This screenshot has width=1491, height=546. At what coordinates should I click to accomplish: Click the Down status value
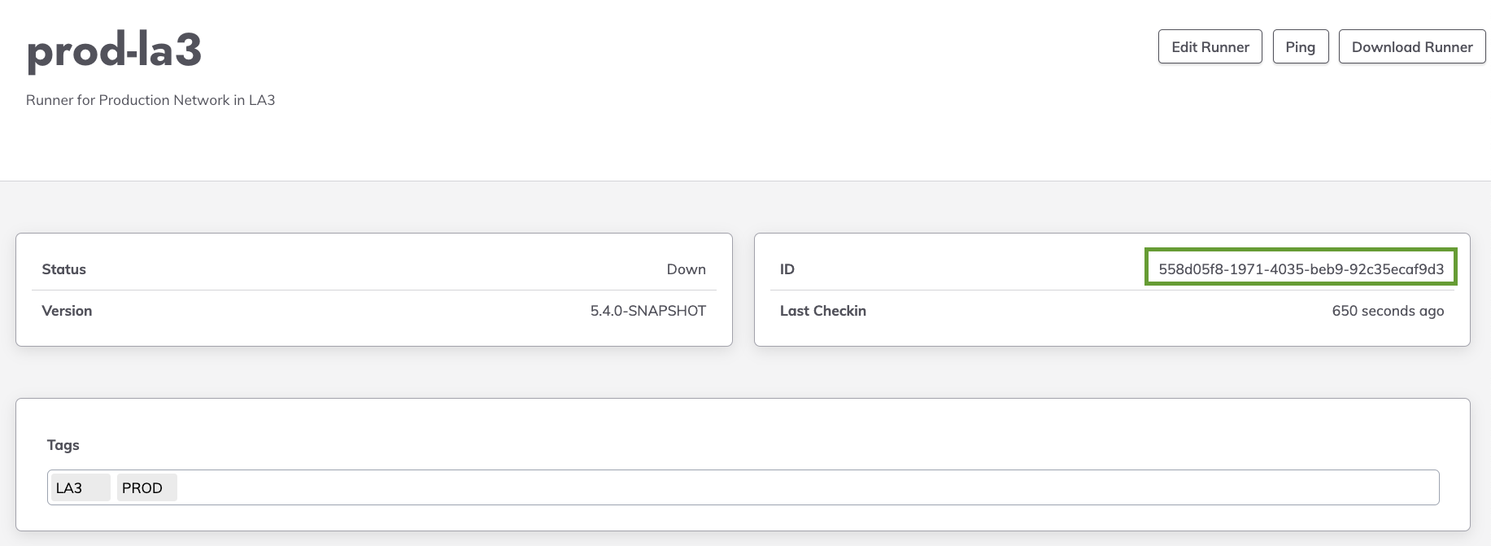[686, 269]
